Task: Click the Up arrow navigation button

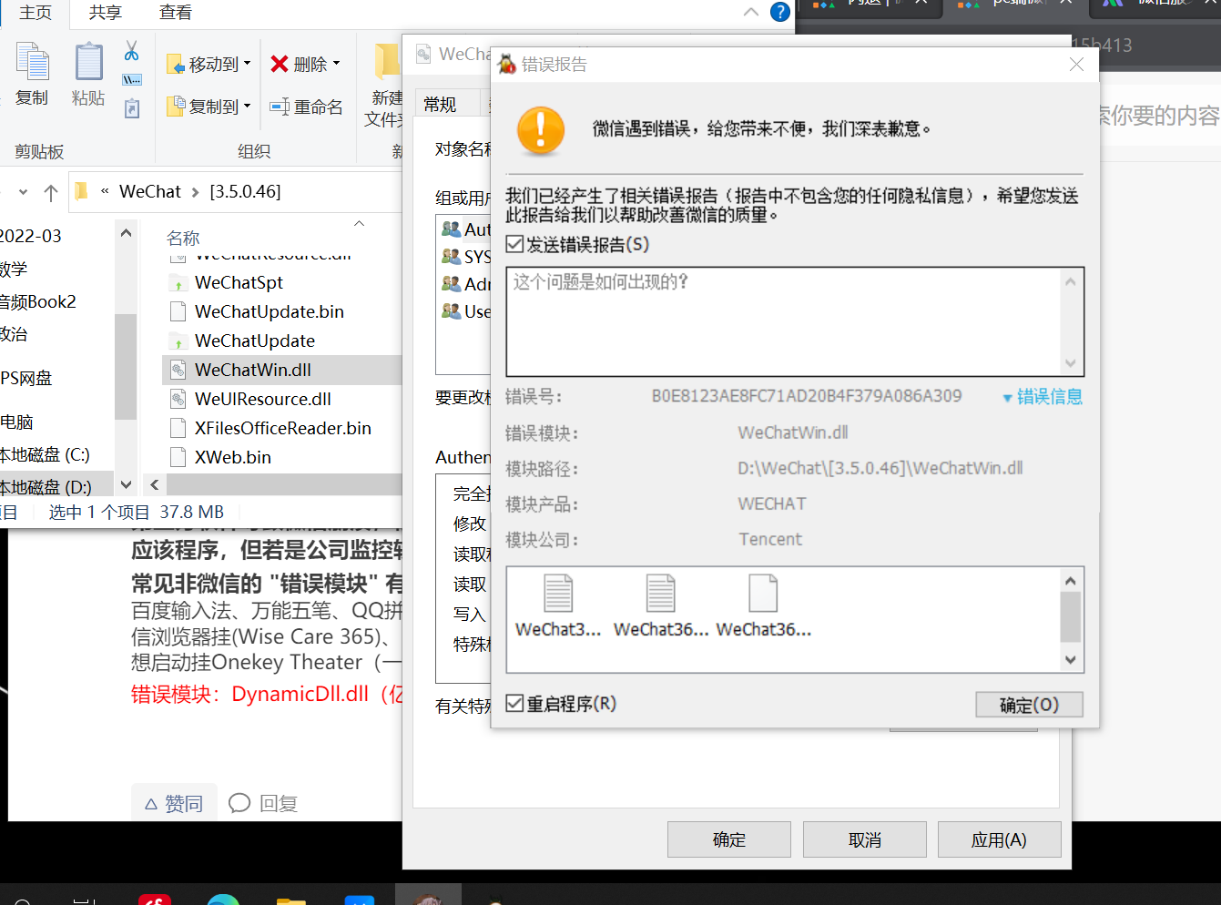Action: [51, 192]
